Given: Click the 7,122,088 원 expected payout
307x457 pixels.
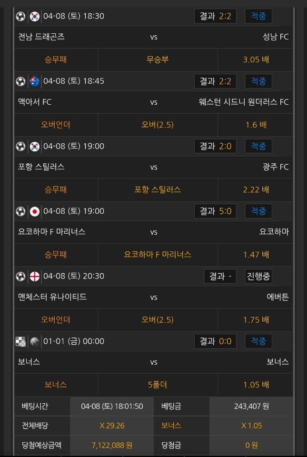Looking at the screenshot, I should pyautogui.click(x=112, y=446).
